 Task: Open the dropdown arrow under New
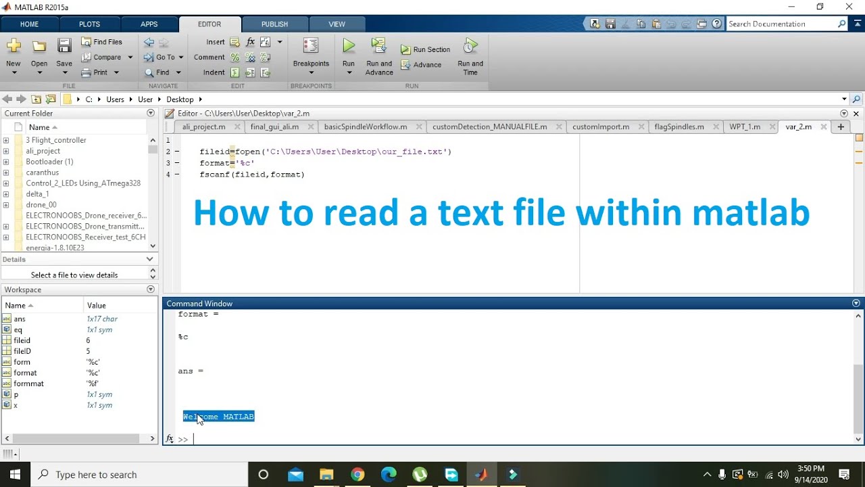pos(14,73)
